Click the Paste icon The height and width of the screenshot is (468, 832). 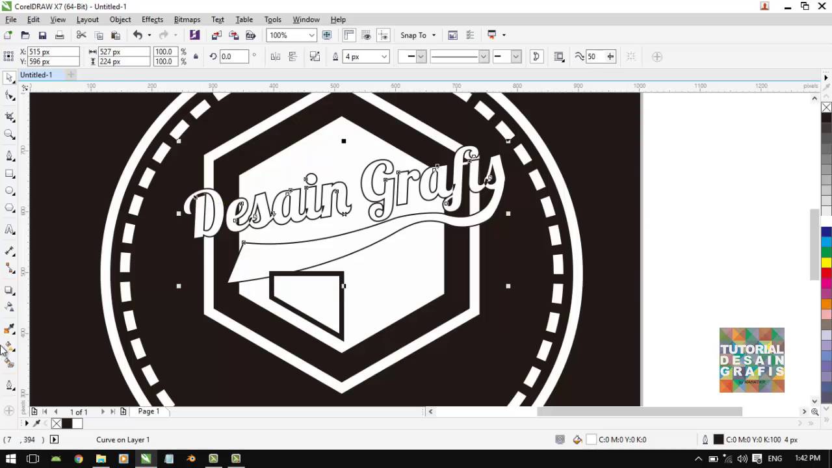tap(116, 35)
